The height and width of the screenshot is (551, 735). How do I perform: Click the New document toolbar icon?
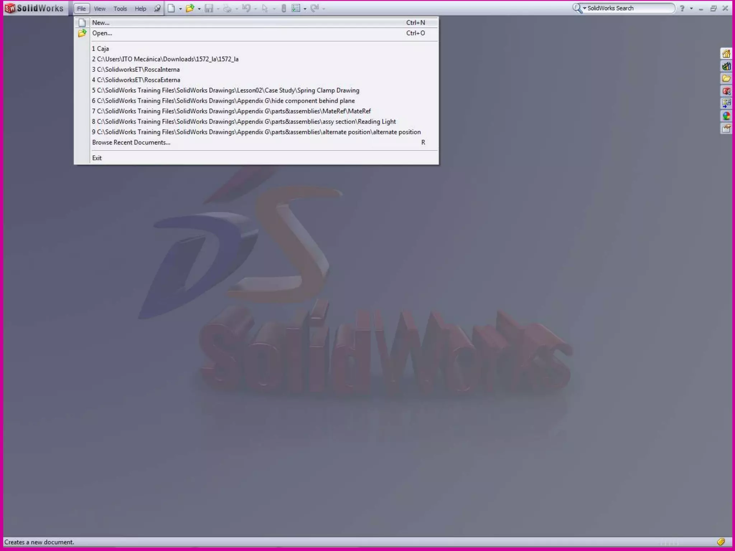(172, 8)
